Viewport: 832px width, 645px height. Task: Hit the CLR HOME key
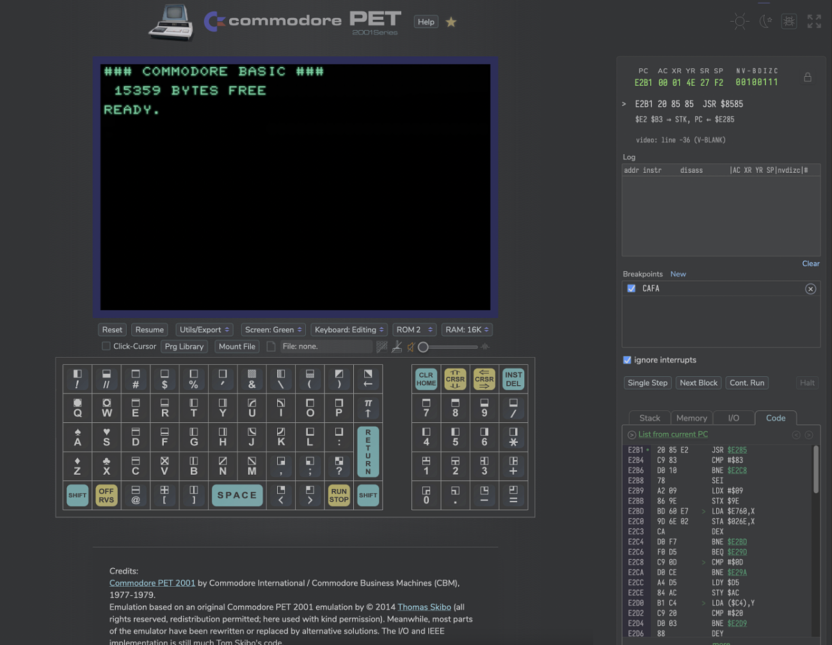pos(426,379)
